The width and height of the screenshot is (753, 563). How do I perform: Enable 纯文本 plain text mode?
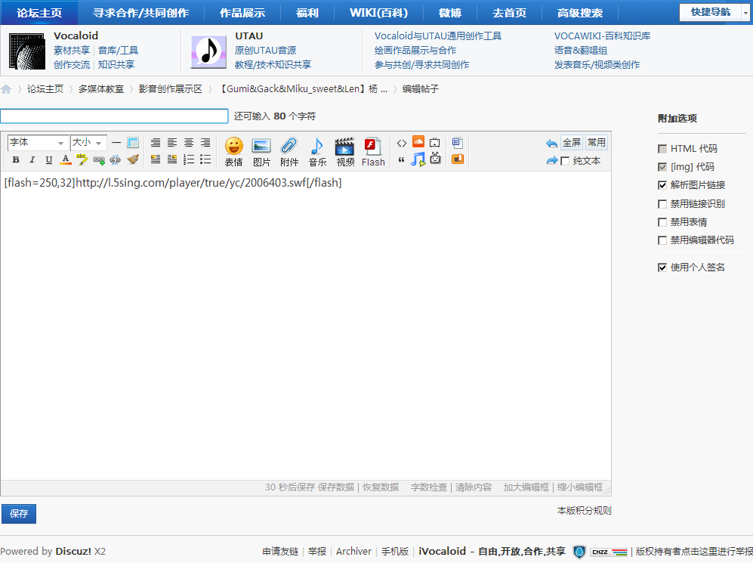565,161
